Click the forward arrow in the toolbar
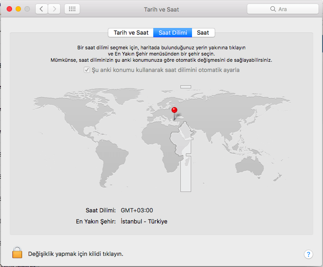The height and width of the screenshot is (267, 323). pyautogui.click(x=54, y=9)
